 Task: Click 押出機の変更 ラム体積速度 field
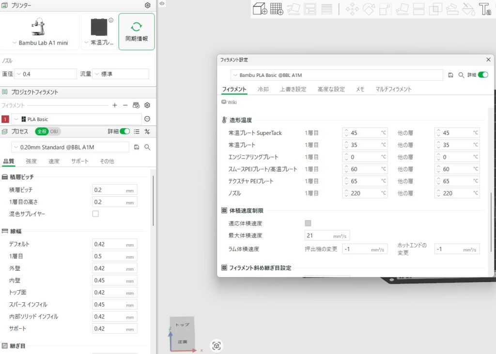[365, 249]
